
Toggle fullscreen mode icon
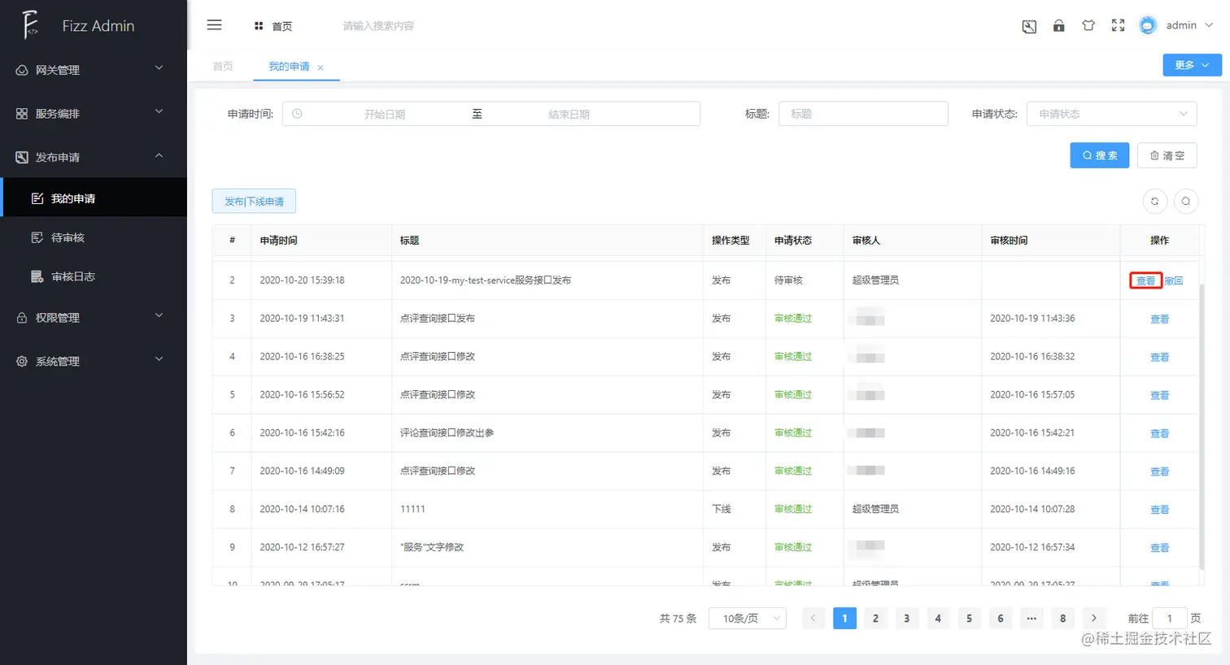(1118, 25)
